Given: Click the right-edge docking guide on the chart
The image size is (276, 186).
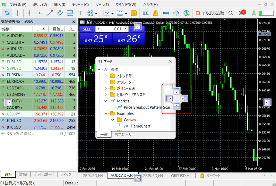Looking at the screenshot, I should [x=268, y=102].
